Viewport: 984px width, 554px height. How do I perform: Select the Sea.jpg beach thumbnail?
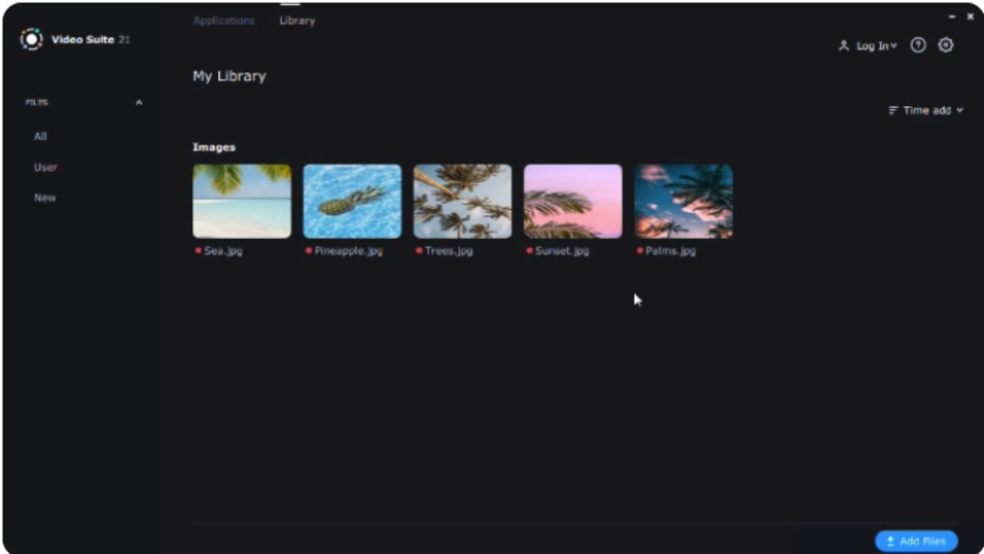(241, 200)
